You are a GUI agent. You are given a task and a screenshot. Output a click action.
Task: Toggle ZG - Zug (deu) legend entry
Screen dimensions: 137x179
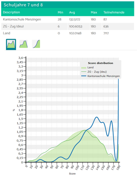pos(97,72)
